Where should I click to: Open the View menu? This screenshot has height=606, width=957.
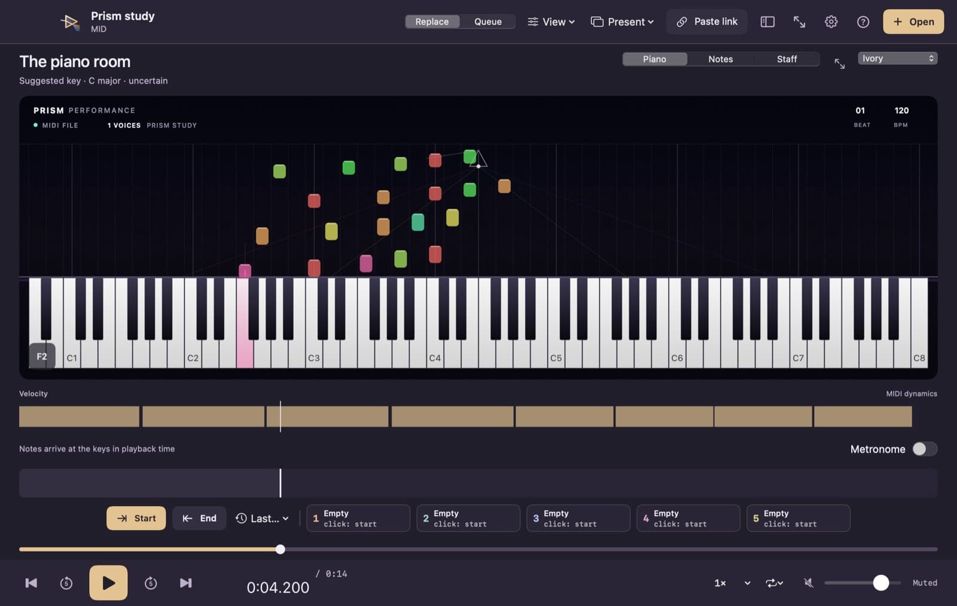pyautogui.click(x=551, y=22)
